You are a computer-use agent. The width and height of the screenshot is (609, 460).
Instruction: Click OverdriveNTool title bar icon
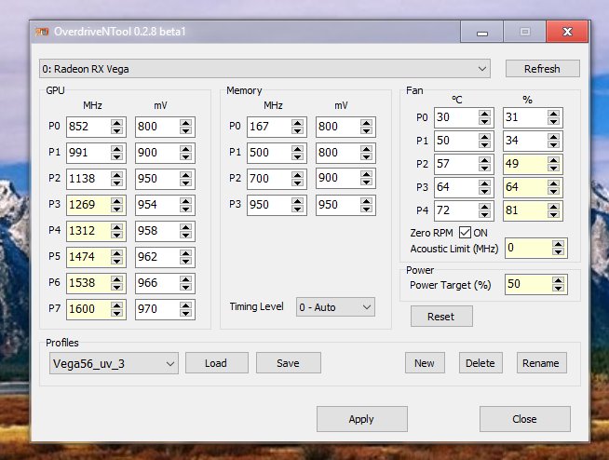42,32
